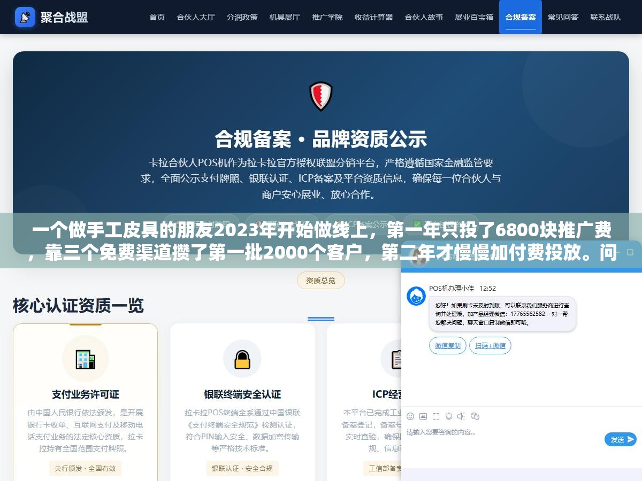642x481 pixels.
Task: Open 展业百宝箱 nav item
Action: [x=474, y=17]
